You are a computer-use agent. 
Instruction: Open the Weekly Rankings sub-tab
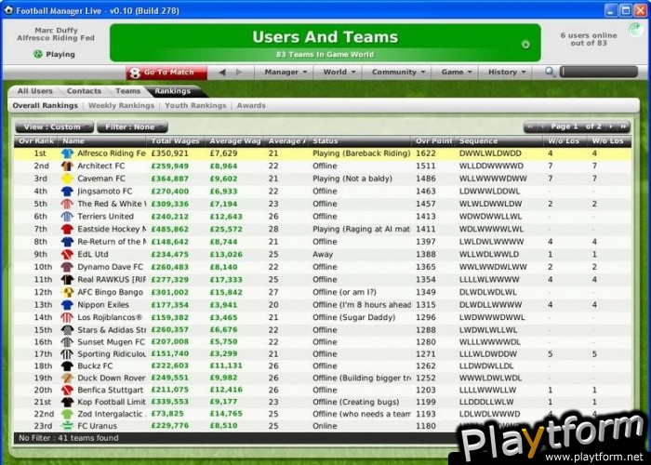[x=121, y=105]
